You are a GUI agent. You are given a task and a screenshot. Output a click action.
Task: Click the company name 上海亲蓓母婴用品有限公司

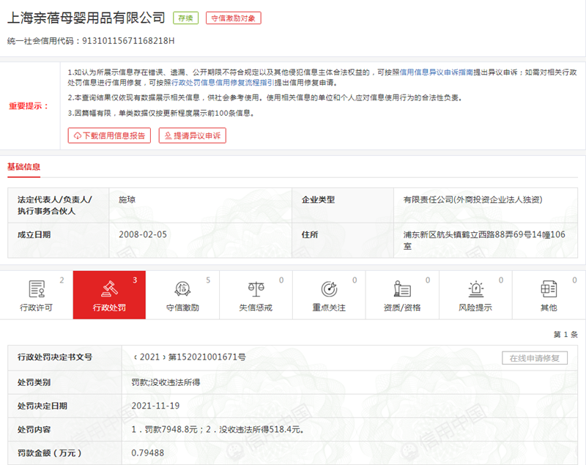pos(86,18)
